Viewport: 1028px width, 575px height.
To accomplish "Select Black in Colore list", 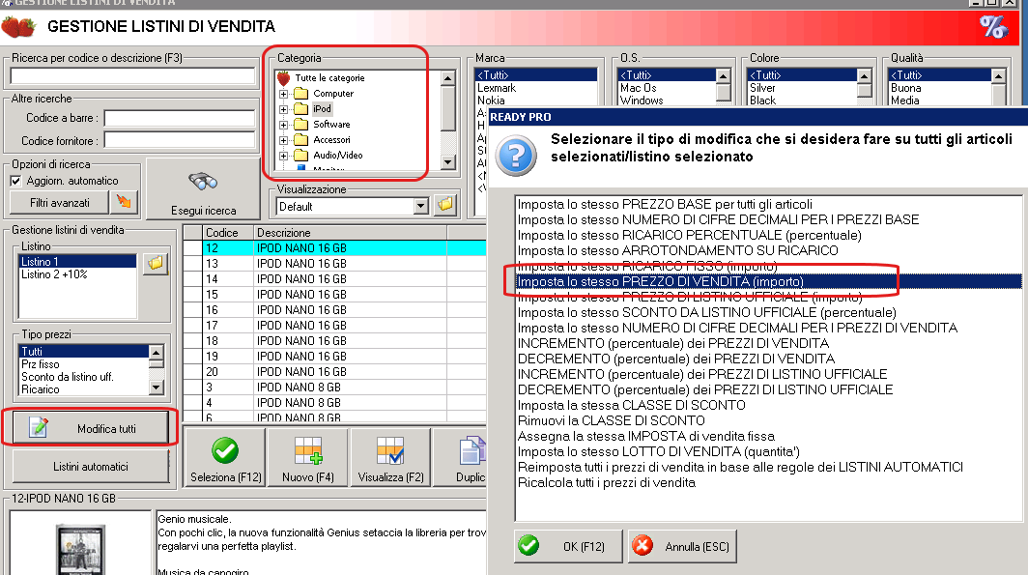I will click(803, 101).
